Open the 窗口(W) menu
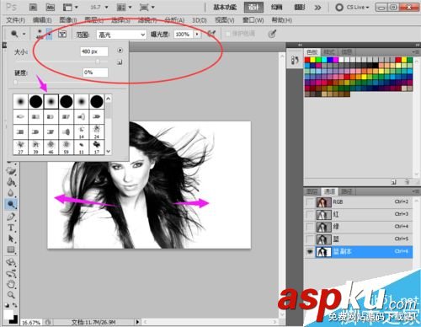The height and width of the screenshot is (327, 421). (253, 20)
